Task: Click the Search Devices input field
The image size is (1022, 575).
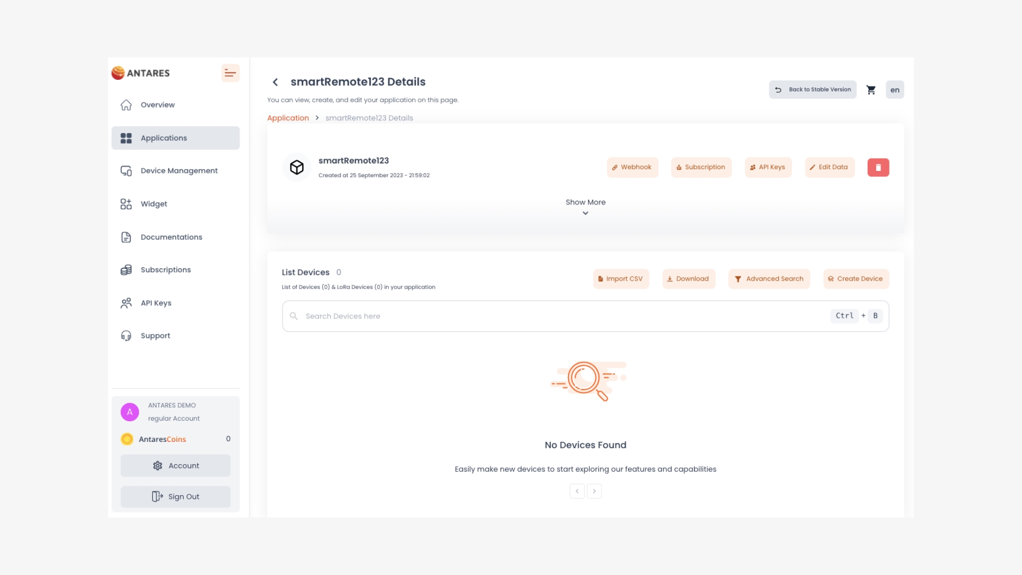Action: [559, 316]
